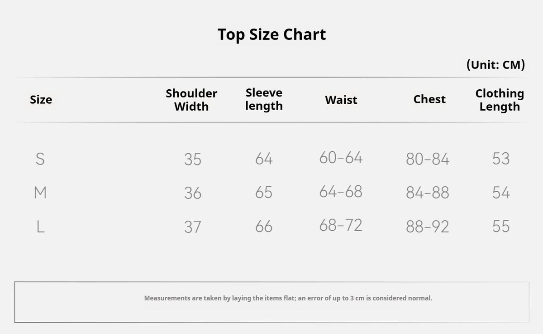Click shoulder width value 35
The width and height of the screenshot is (543, 334).
tap(193, 160)
